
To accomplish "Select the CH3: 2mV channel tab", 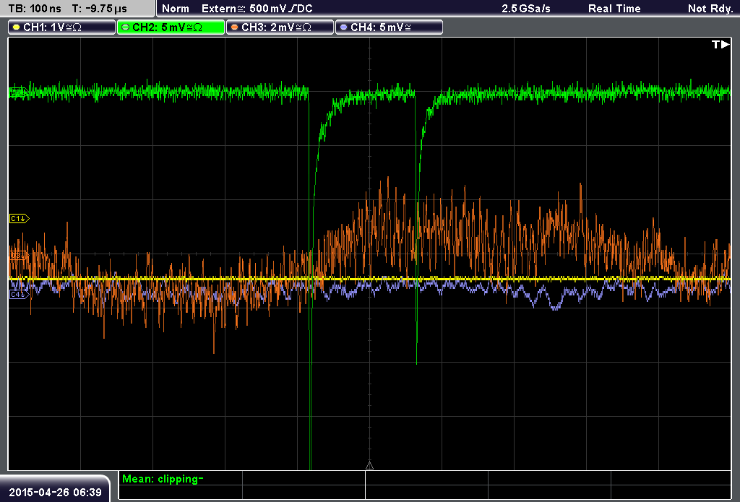I will coord(280,27).
